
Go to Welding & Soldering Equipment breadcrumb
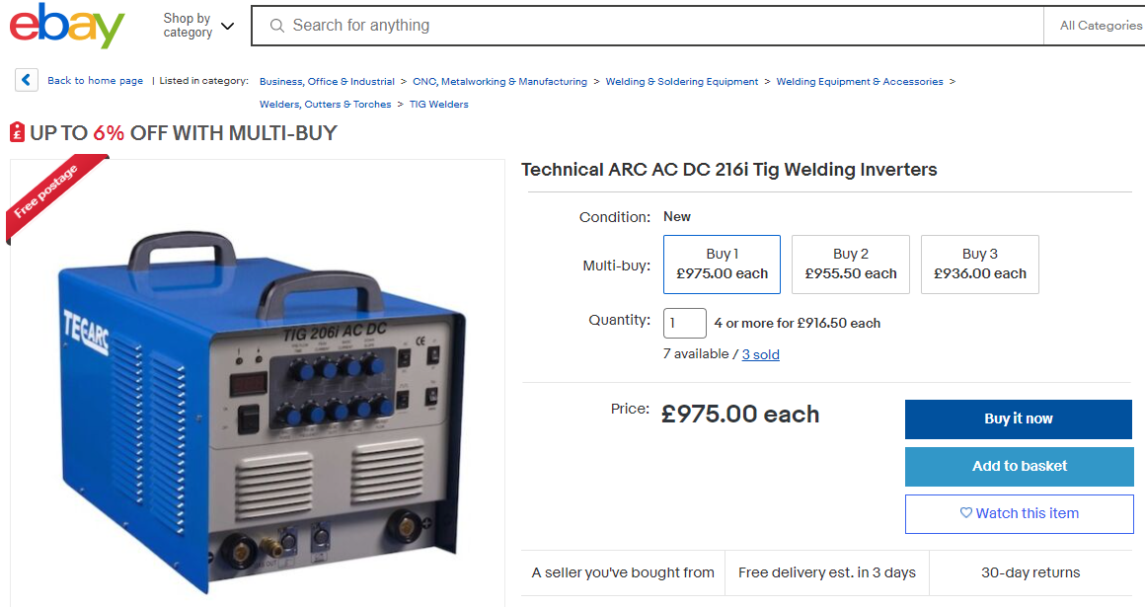pyautogui.click(x=682, y=82)
